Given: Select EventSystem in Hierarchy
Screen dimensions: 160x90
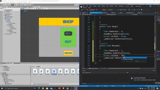Looking at the screenshot, I should (9, 17).
